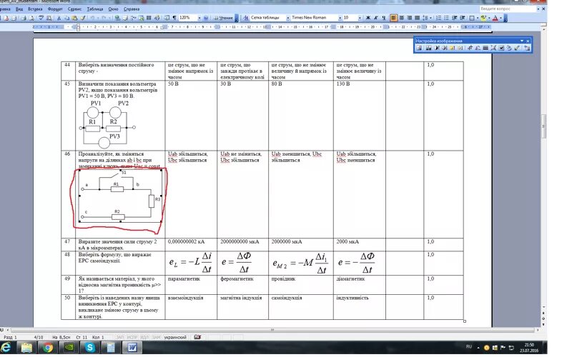Click the Crop picture tool icon

[470, 48]
